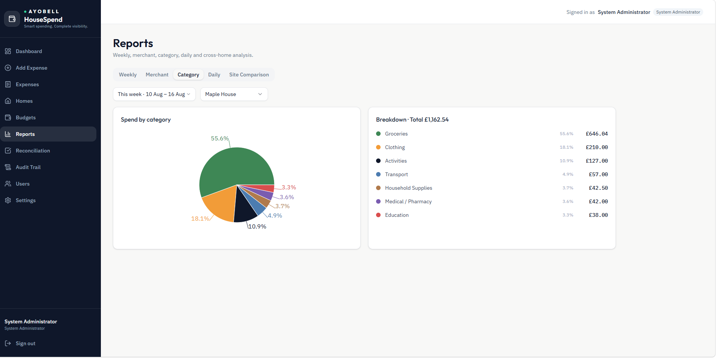
Task: Click the Reconciliation checkbox icon
Action: point(8,151)
